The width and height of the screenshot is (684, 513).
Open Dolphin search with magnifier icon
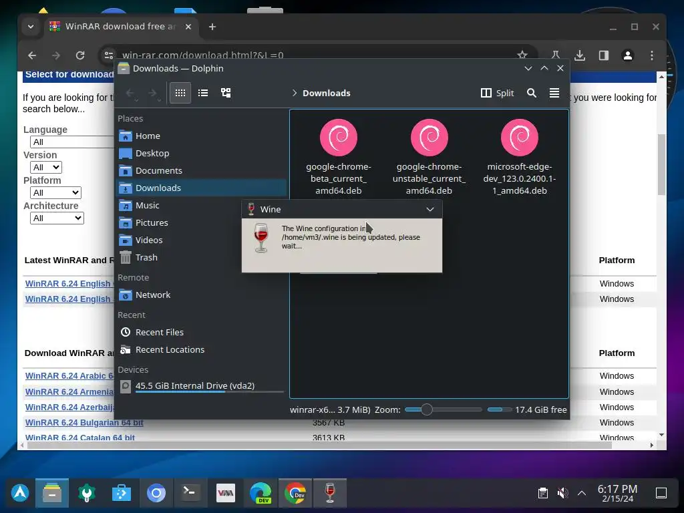tap(531, 93)
